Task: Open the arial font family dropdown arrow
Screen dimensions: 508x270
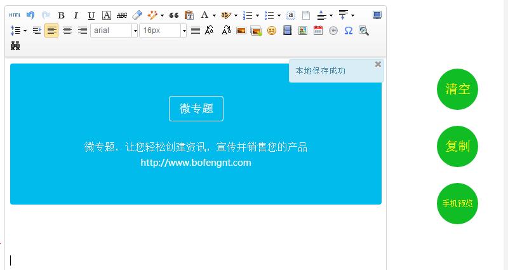Action: [x=135, y=30]
